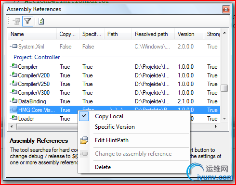Image resolution: width=236 pixels, height=185 pixels.
Task: Click Compiler resolved path D:\Projekte cell
Action: (x=152, y=67)
